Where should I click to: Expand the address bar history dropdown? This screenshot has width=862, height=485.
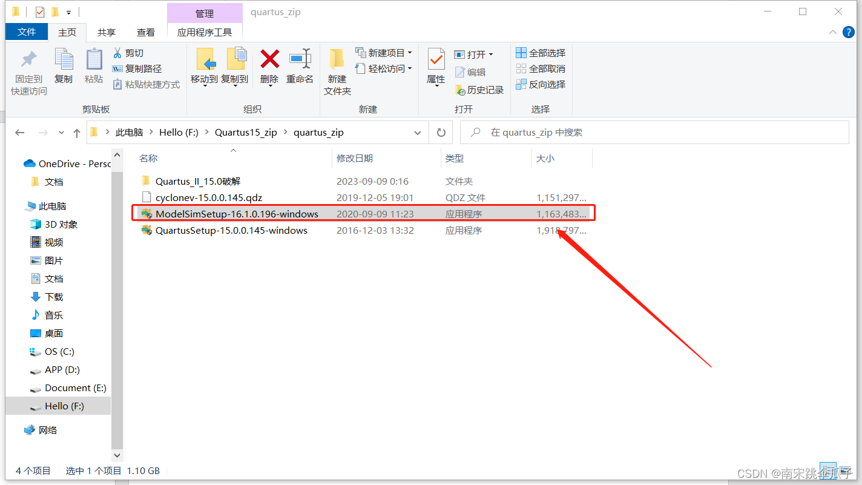[418, 133]
